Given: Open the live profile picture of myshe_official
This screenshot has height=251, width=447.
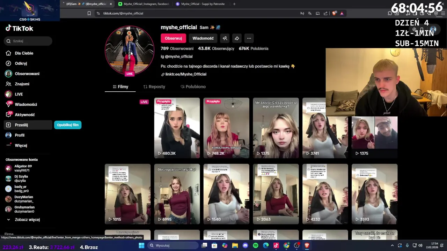Looking at the screenshot, I should pyautogui.click(x=130, y=51).
